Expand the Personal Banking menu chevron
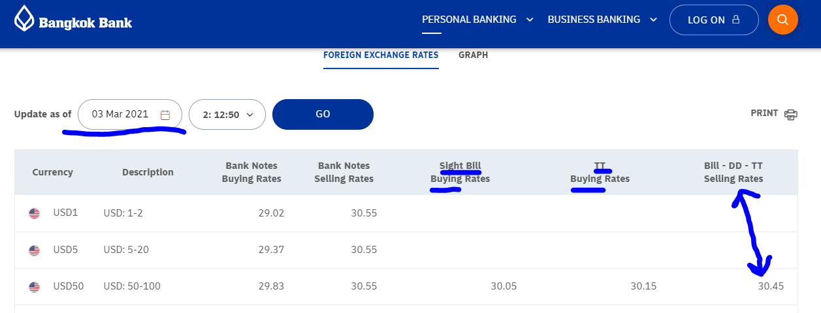The image size is (821, 313). (x=530, y=20)
